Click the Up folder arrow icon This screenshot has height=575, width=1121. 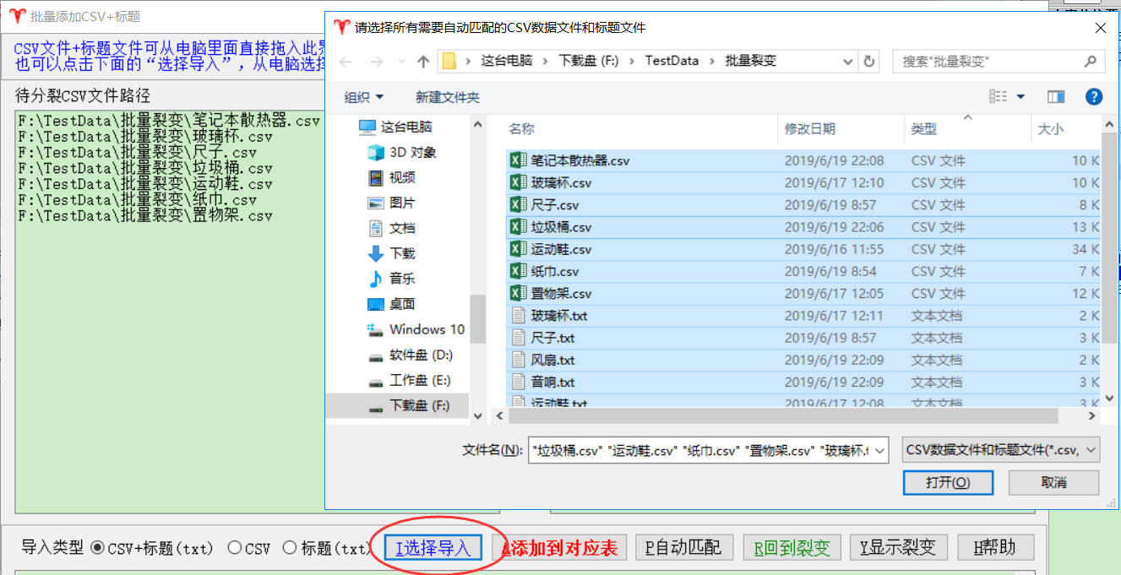424,62
